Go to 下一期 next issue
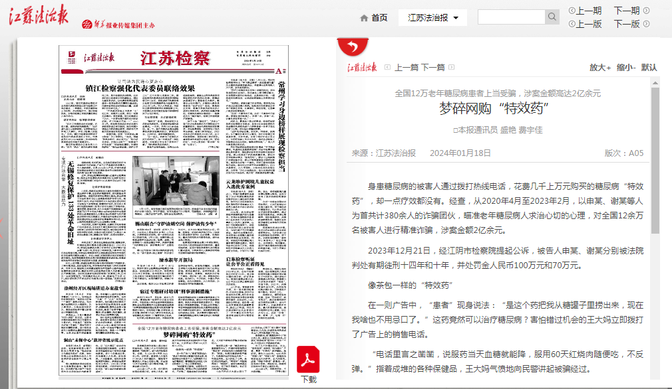This screenshot has height=389, width=672. point(627,11)
